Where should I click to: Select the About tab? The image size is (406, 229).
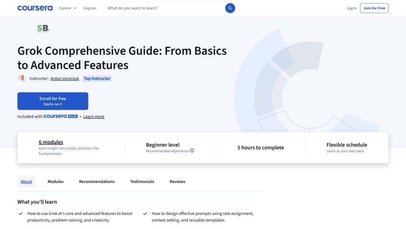tap(27, 182)
